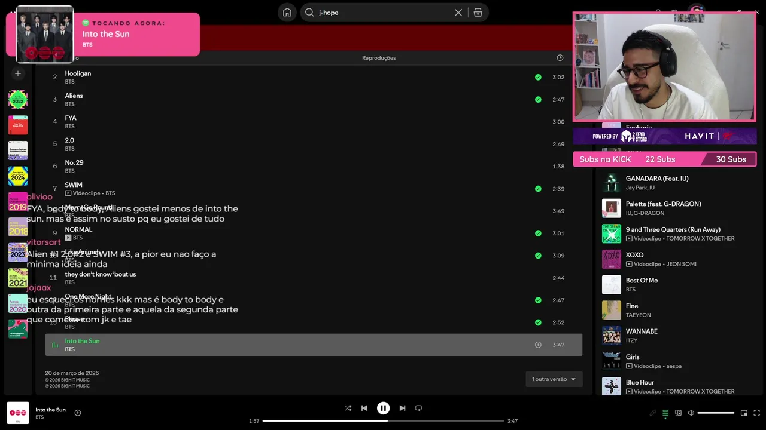The height and width of the screenshot is (430, 766).
Task: Mute audio with the speaker icon
Action: pyautogui.click(x=691, y=413)
